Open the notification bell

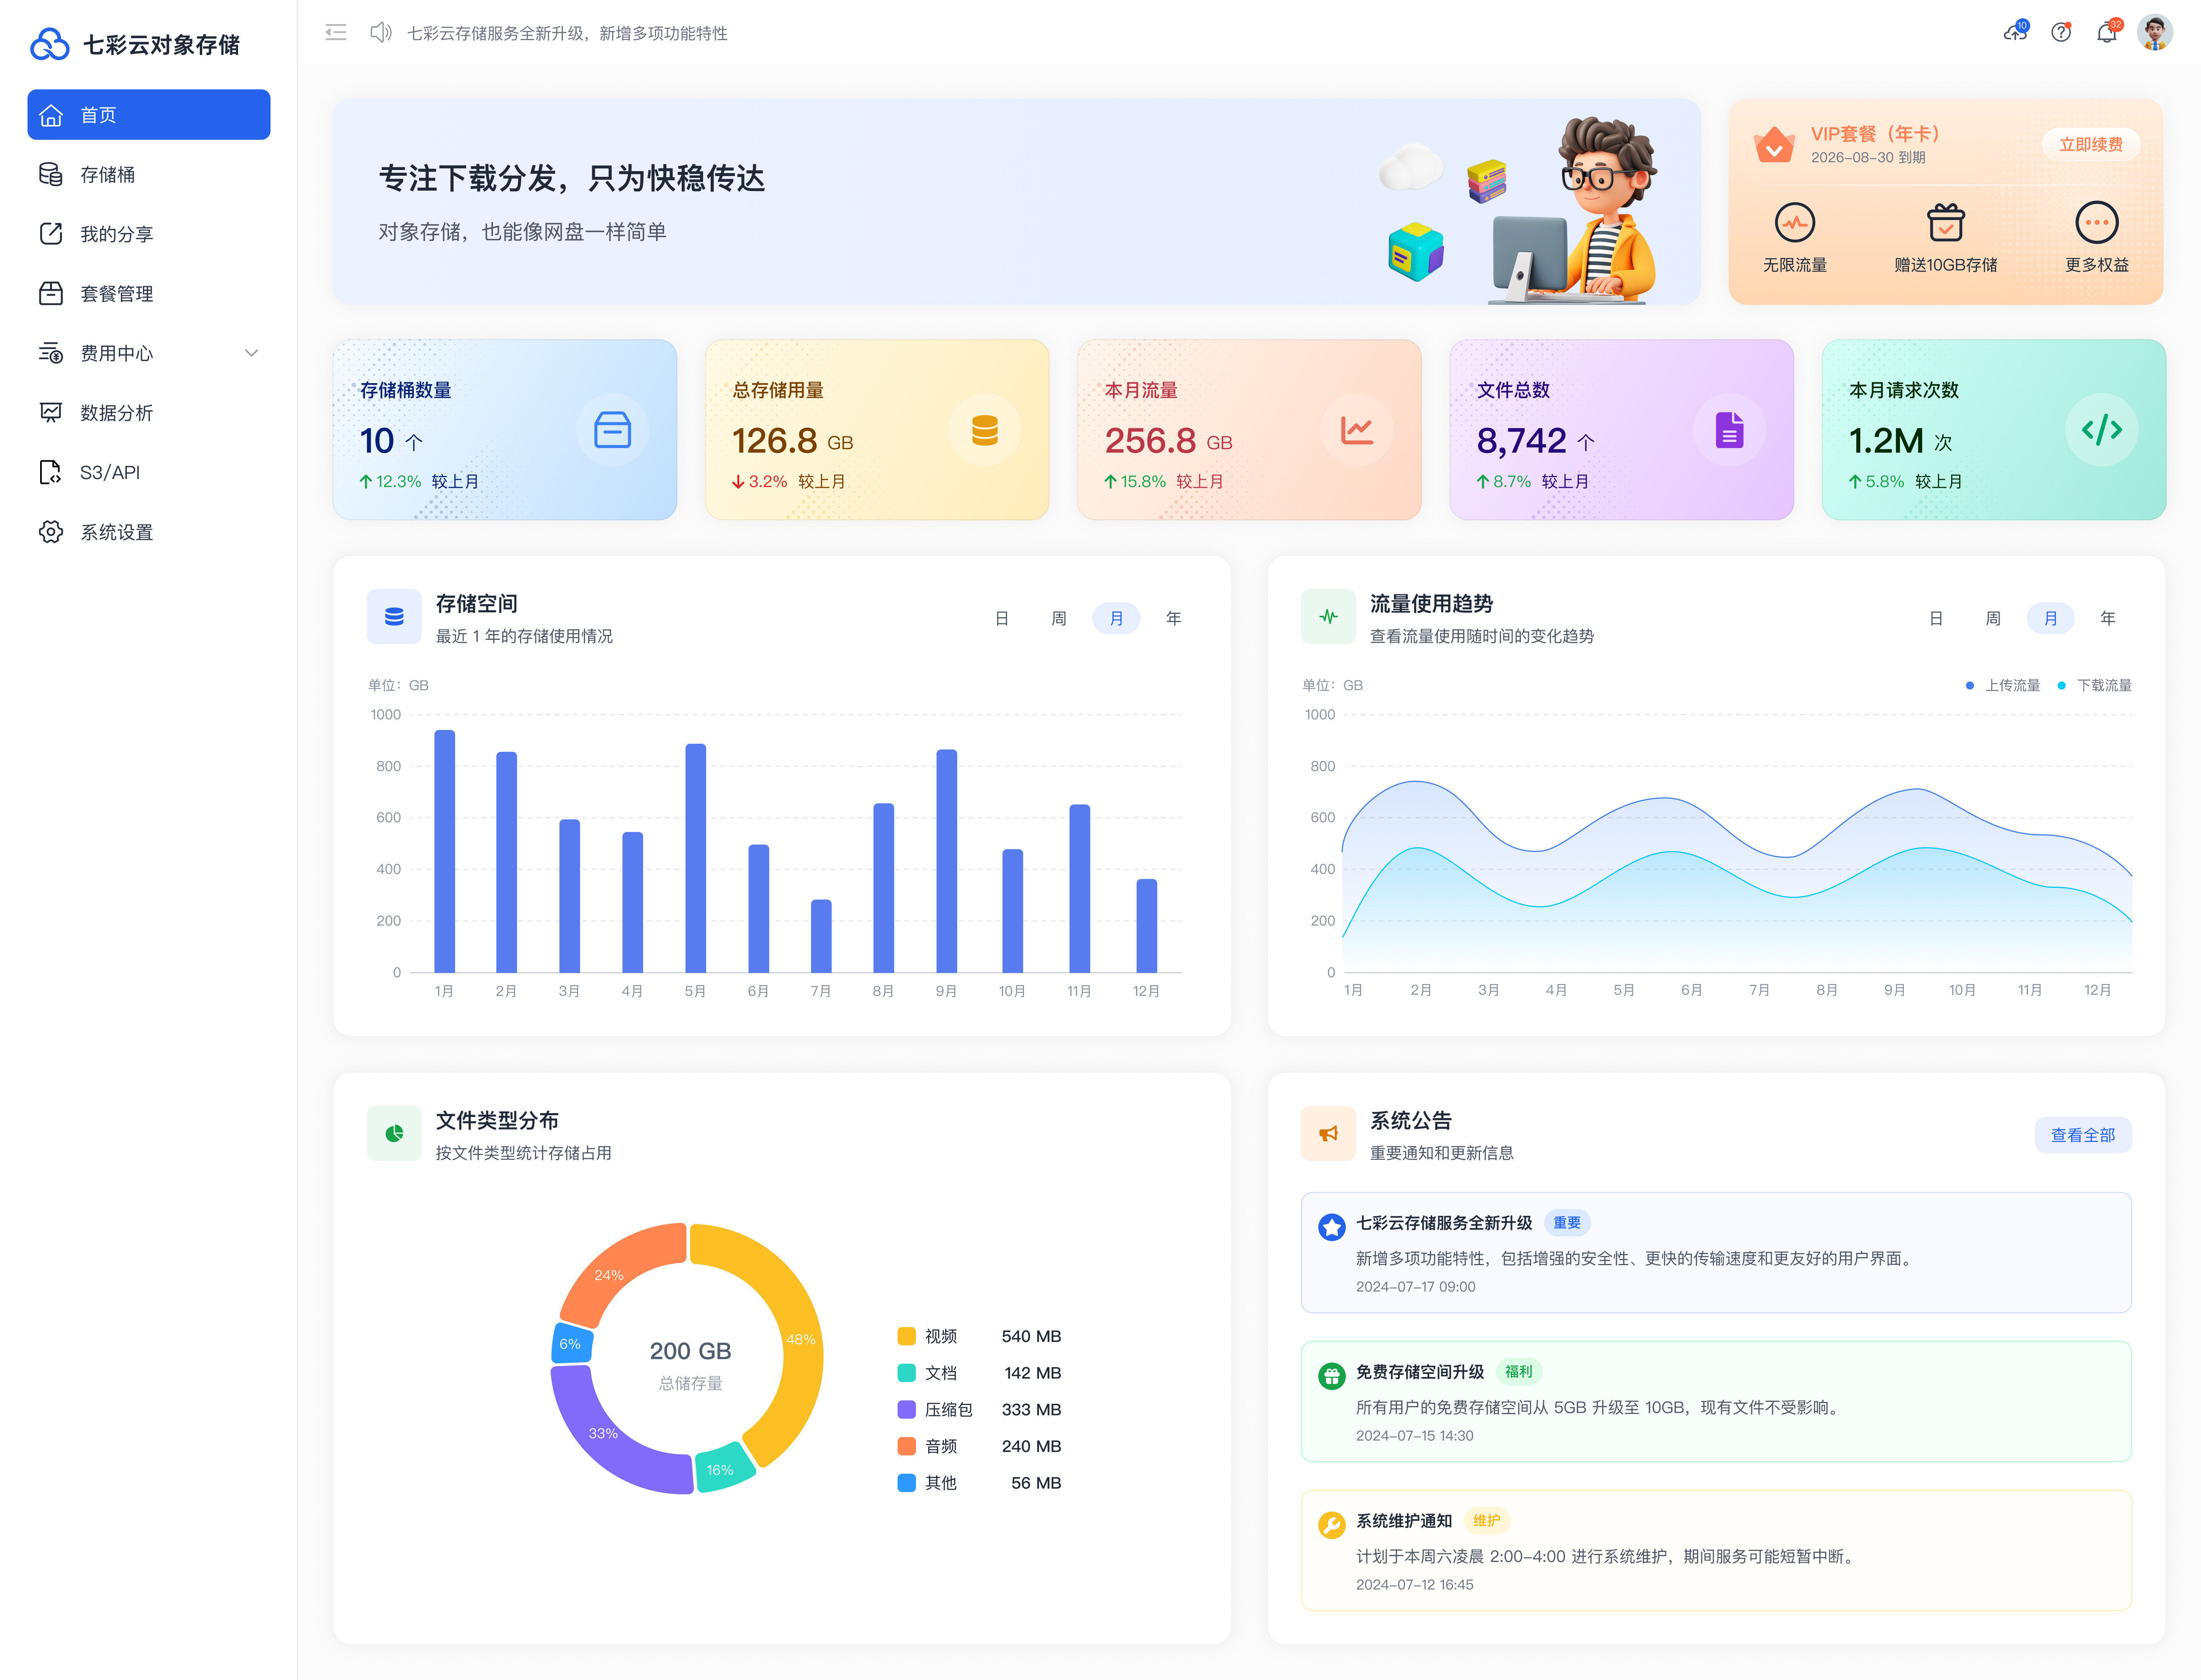click(x=2107, y=33)
